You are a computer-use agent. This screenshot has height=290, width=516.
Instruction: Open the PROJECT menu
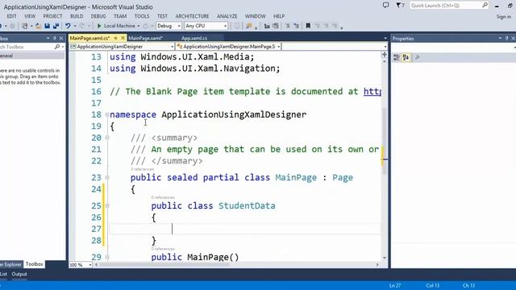(x=52, y=16)
